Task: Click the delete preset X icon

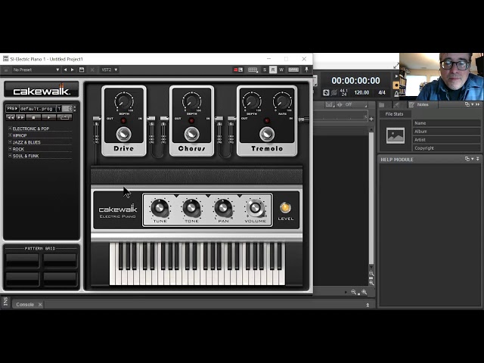Action: [92, 70]
